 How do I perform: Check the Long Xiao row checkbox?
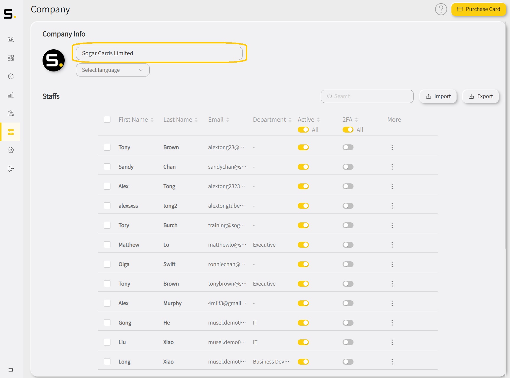[x=107, y=362]
